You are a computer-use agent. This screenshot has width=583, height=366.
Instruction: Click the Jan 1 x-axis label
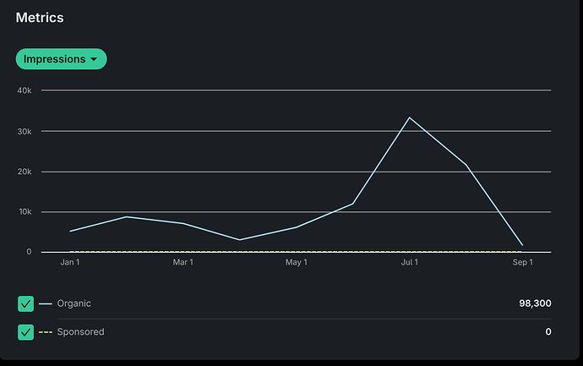[70, 263]
